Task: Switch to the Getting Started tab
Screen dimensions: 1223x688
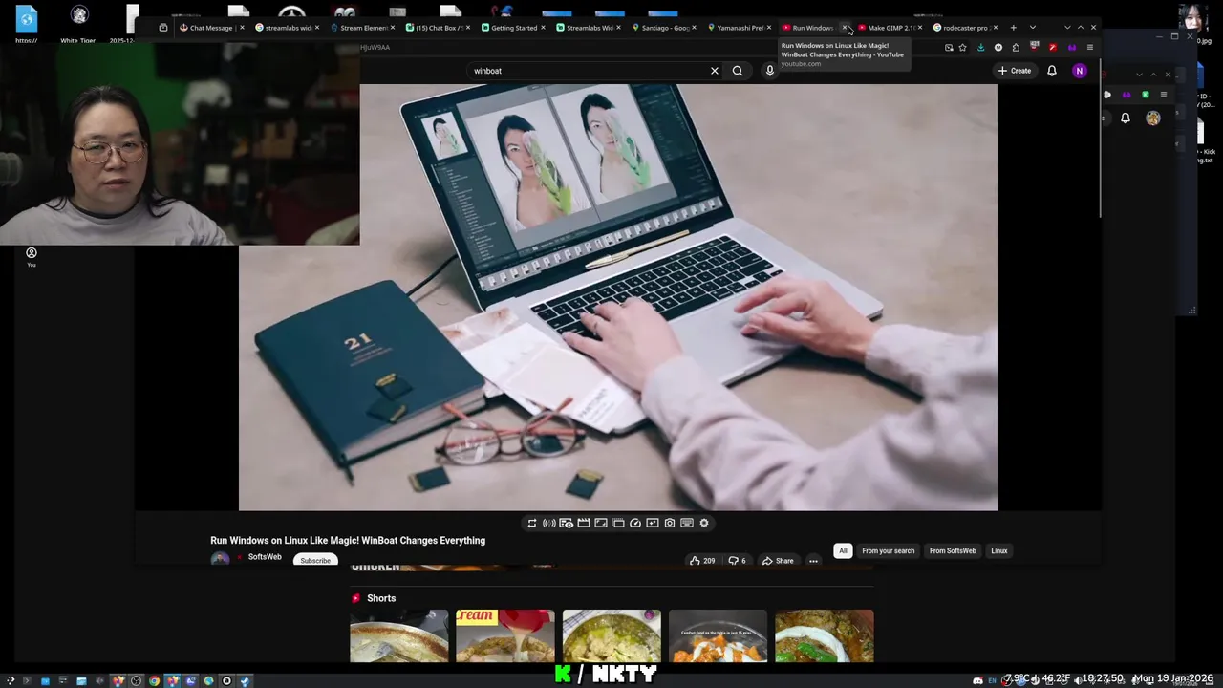Action: pos(513,28)
